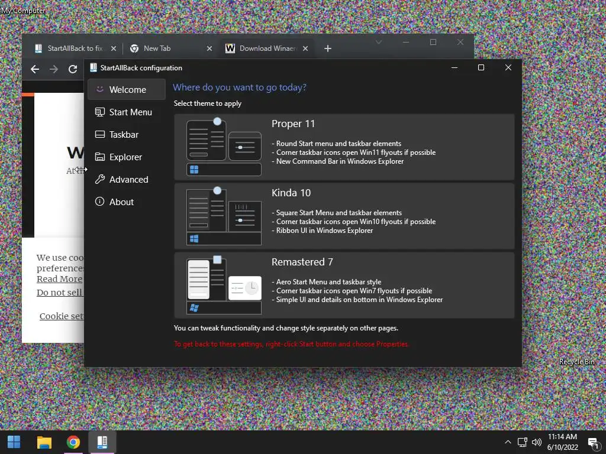Show the About page
The image size is (606, 454).
pos(127,202)
